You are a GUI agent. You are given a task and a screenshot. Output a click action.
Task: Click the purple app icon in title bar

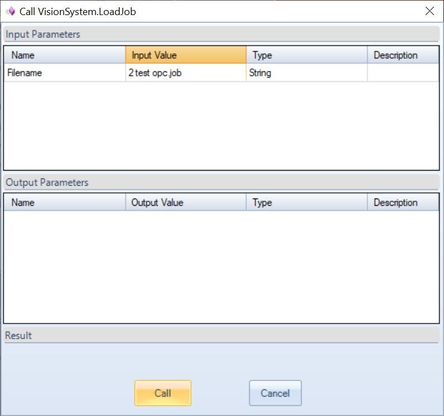(9, 11)
